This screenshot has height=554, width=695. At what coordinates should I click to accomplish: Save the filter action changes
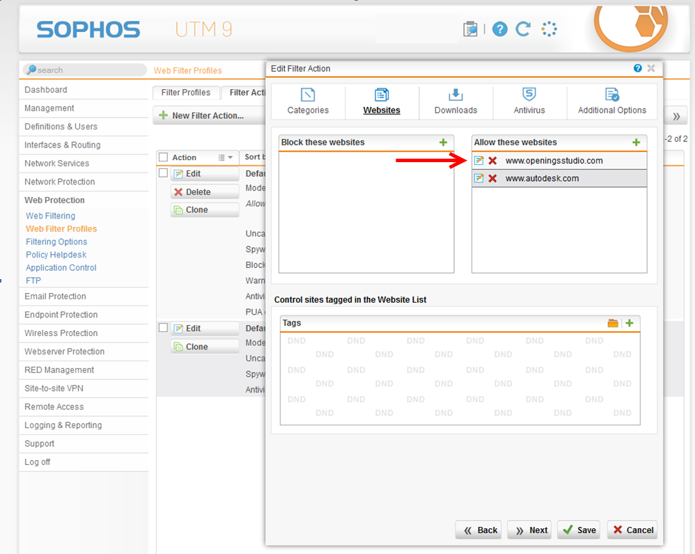coord(579,530)
